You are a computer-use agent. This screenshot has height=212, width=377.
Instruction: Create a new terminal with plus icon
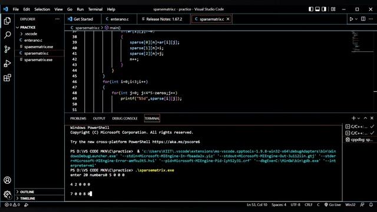click(353, 118)
